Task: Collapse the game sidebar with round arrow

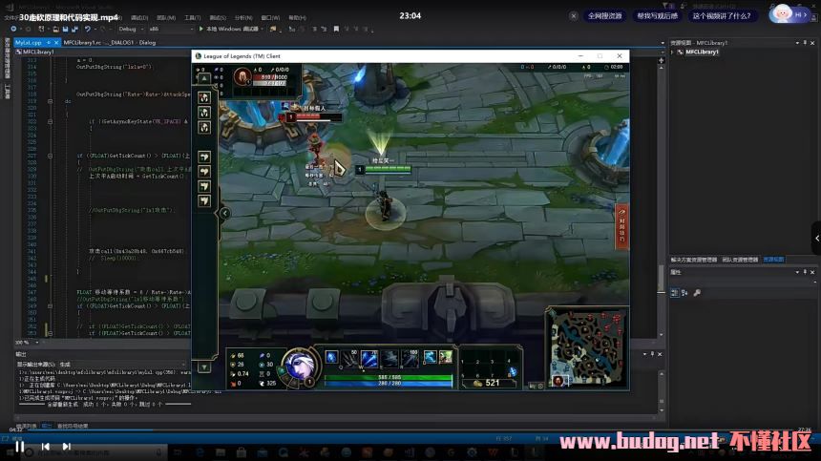Action: pyautogui.click(x=224, y=213)
